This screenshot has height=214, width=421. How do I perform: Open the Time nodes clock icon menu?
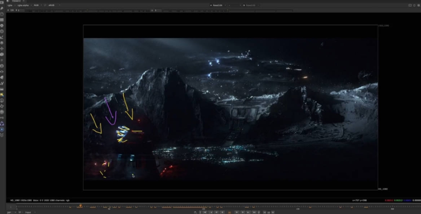[x=2, y=14]
